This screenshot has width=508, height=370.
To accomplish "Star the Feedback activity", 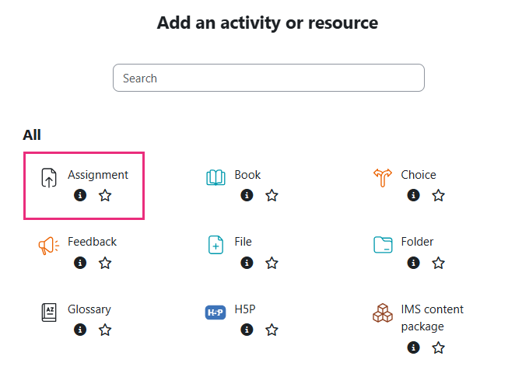I will click(x=105, y=263).
